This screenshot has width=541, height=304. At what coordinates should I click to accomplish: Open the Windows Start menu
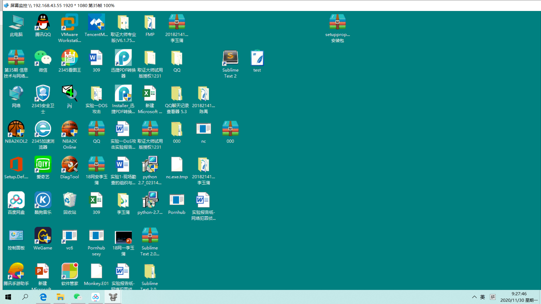pos(8,297)
